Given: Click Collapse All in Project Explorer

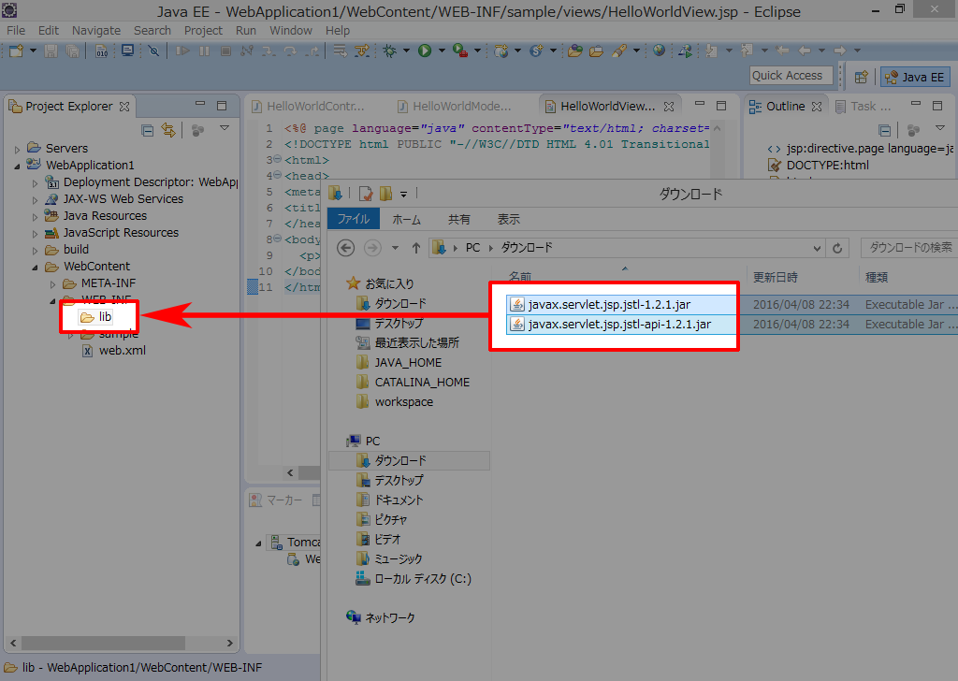Looking at the screenshot, I should (147, 130).
